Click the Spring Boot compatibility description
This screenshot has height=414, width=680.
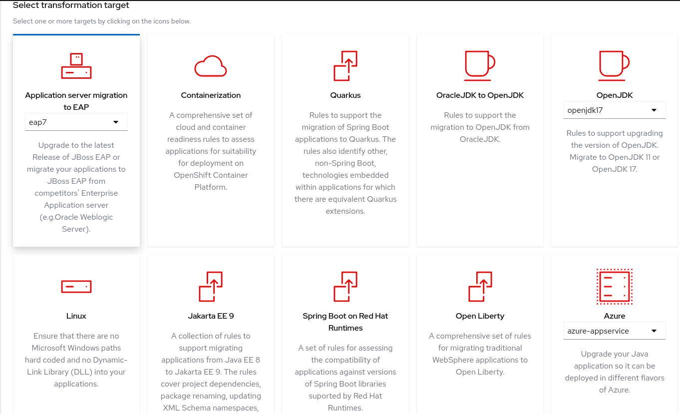coord(345,378)
